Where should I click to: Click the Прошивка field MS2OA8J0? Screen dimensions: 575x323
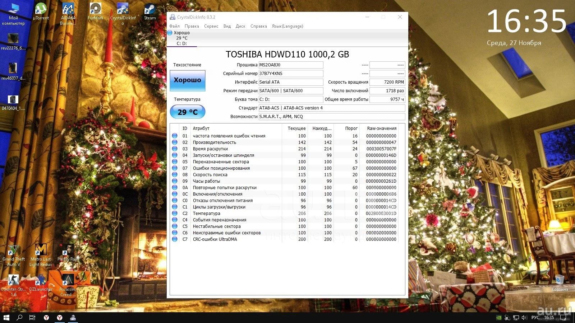pos(291,65)
